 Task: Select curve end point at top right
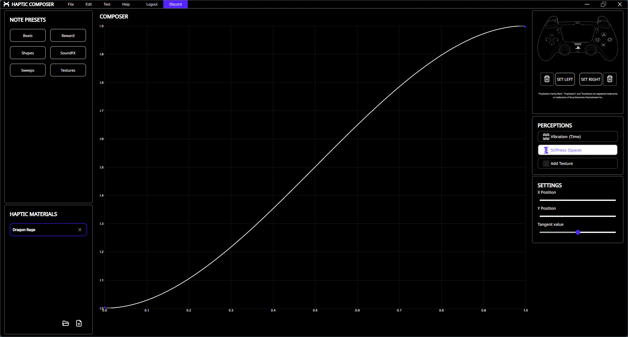click(x=525, y=27)
